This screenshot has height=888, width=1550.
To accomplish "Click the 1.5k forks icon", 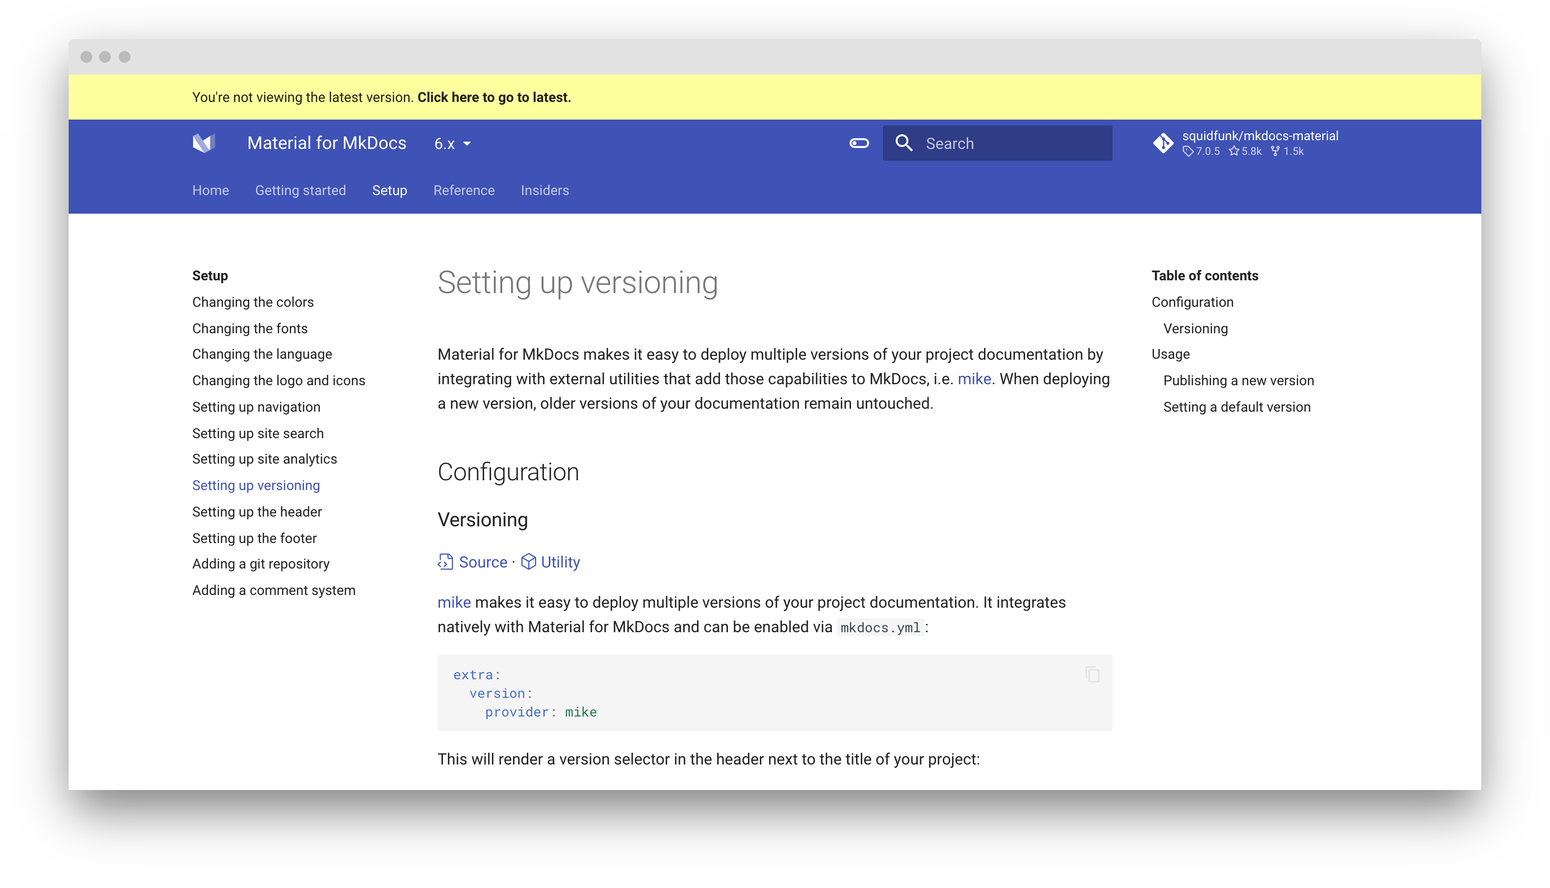I will tap(1275, 151).
